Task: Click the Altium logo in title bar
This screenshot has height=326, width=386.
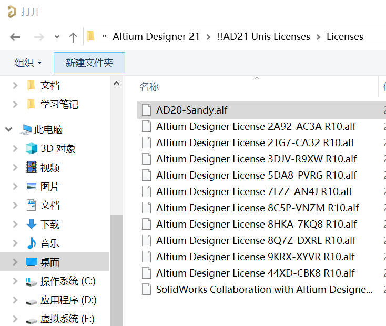Action: [12, 12]
